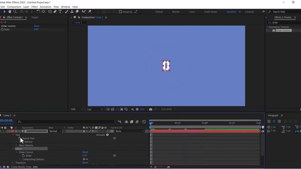Take a snapshot with camera icon
Viewport: 301px width, 169px height.
pyautogui.click(x=150, y=109)
